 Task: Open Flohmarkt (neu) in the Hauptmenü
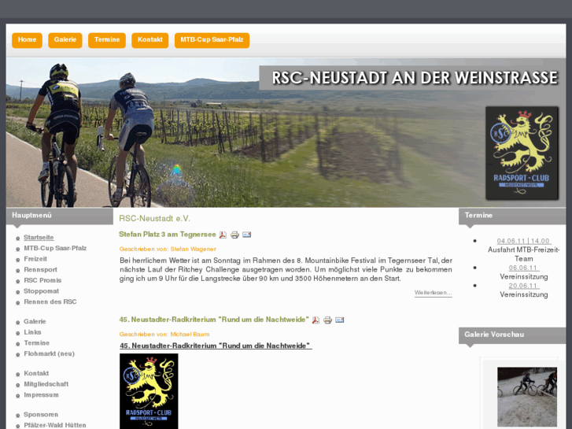click(50, 353)
